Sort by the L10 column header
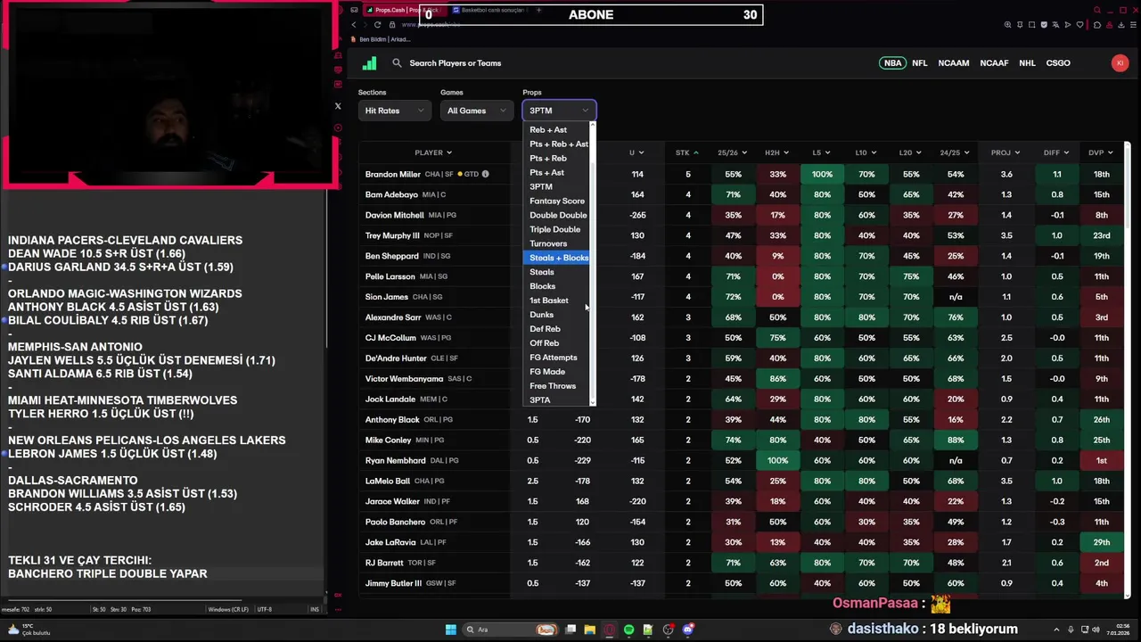Screen dimensions: 1141x642 click(866, 152)
